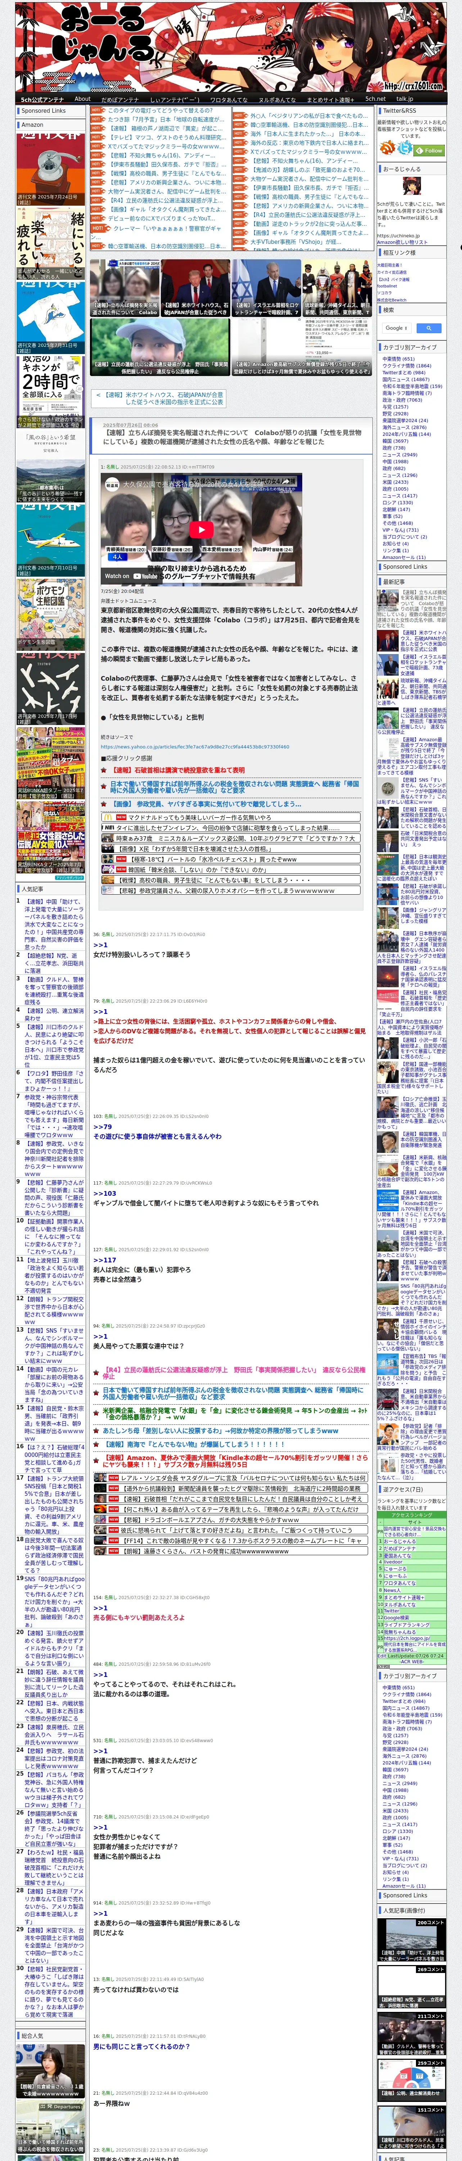This screenshot has height=2161, width=462.
Task: Open VIP・なんj (731) category archive
Action: 401,530
